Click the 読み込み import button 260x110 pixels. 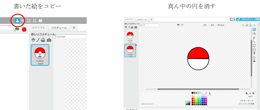pos(221,25)
